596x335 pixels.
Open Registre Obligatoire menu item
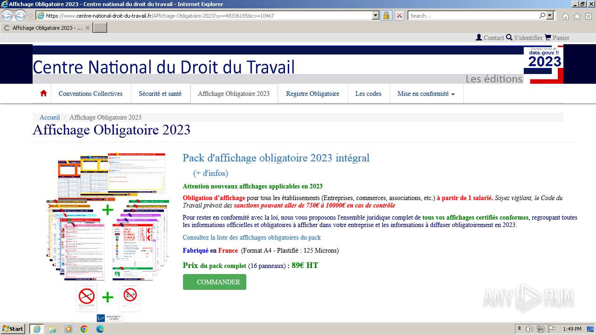pyautogui.click(x=312, y=94)
